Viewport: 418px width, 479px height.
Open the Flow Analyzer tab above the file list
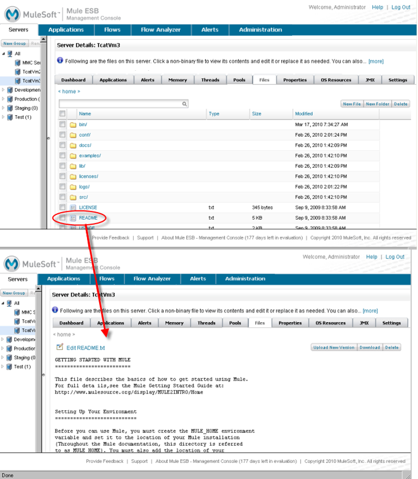pos(160,30)
